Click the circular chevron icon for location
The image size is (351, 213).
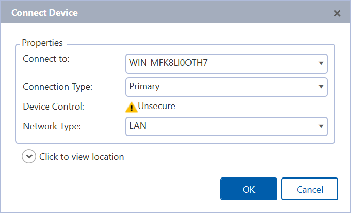pos(29,157)
